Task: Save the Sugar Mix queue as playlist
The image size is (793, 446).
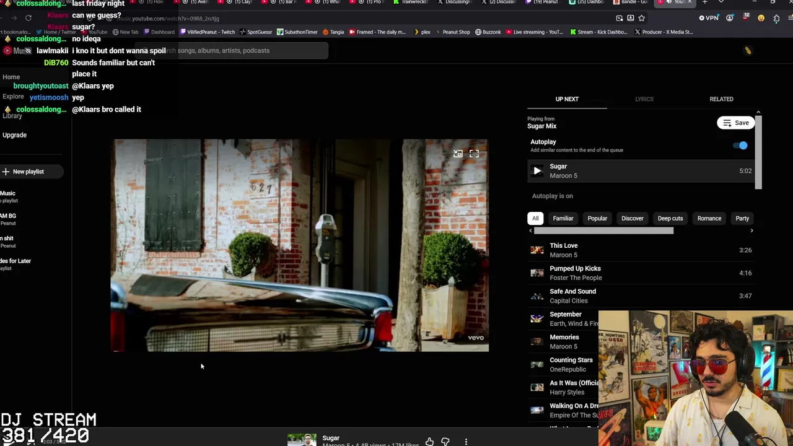Action: (736, 123)
